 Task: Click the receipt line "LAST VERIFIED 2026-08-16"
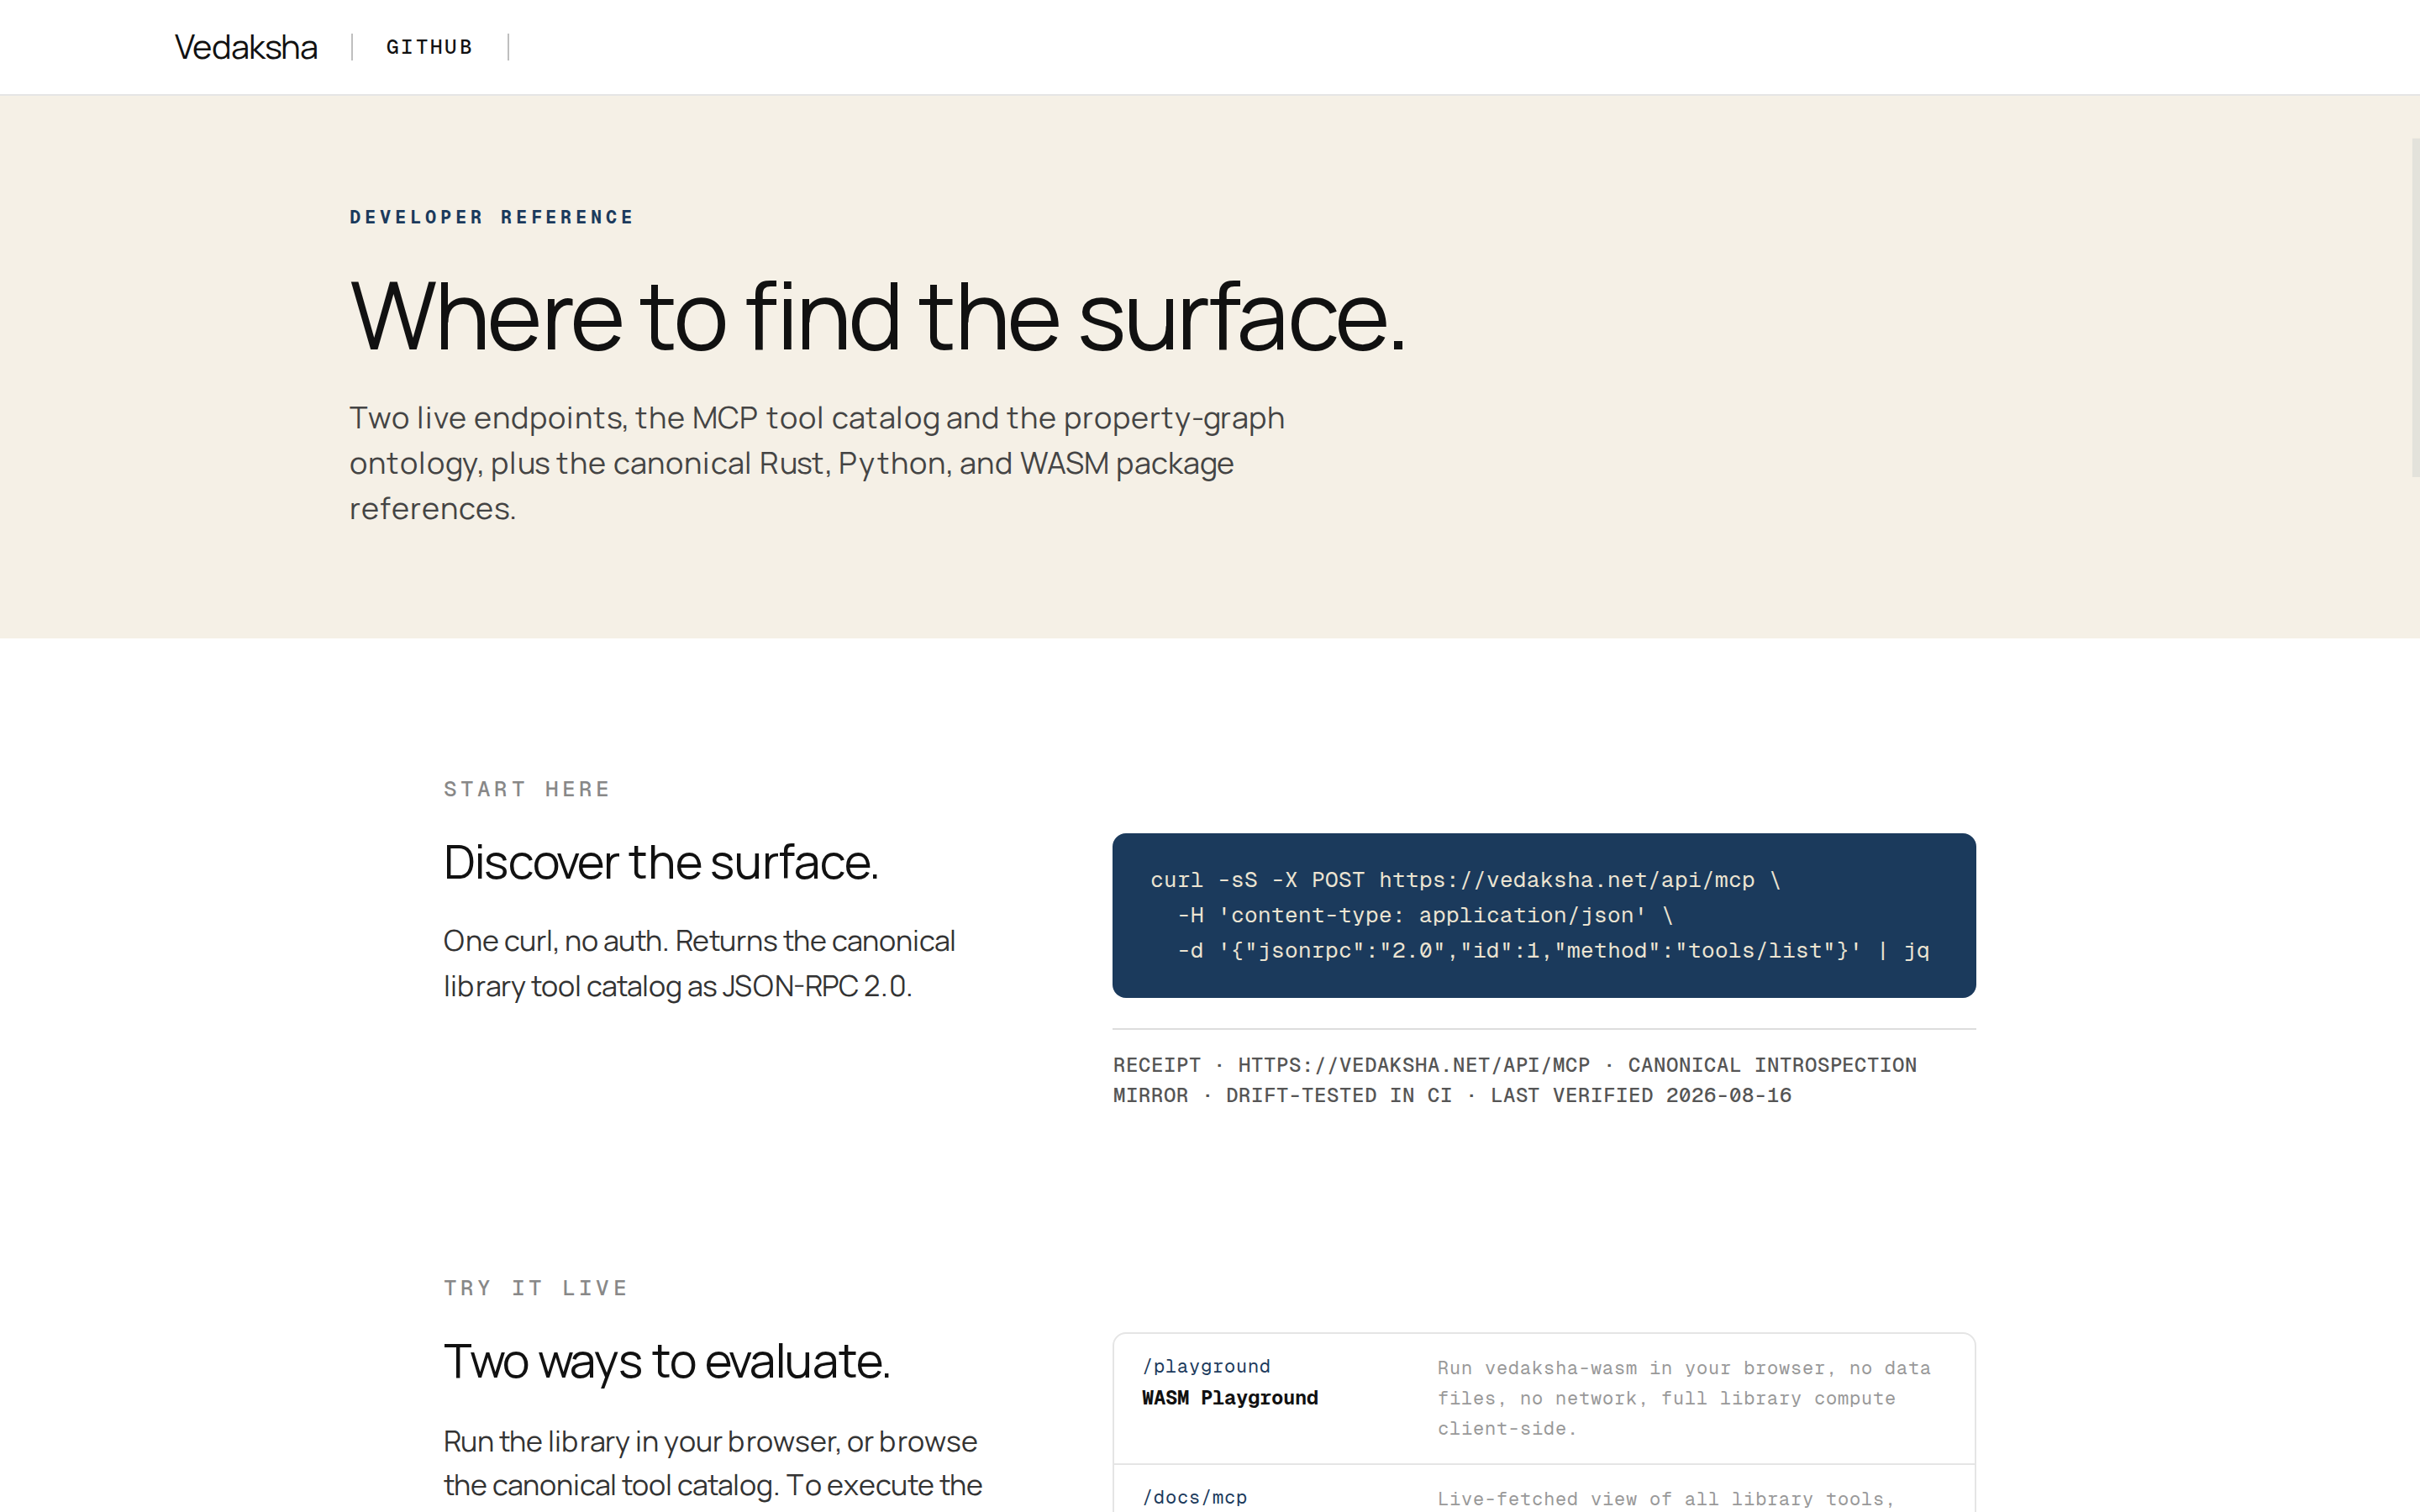(x=1641, y=1095)
